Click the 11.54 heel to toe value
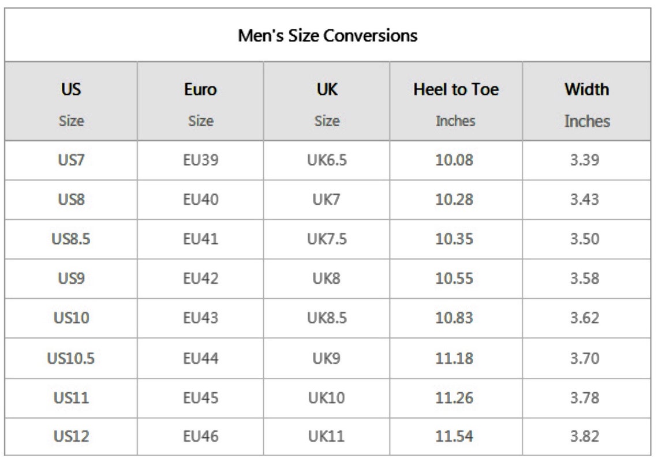 pos(454,437)
